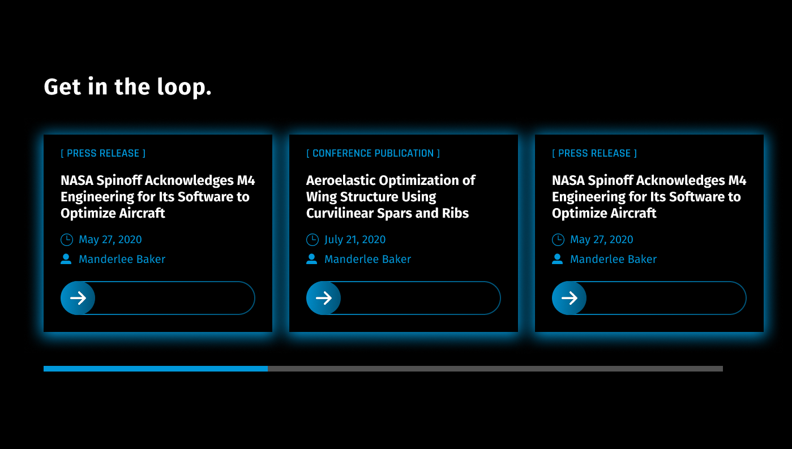
Task: Click the July 21, 2020 date text
Action: click(x=355, y=240)
